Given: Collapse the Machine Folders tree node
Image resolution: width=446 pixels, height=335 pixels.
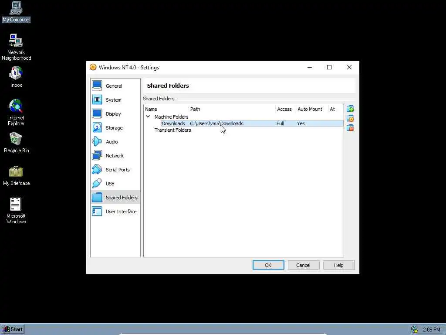Looking at the screenshot, I should point(148,116).
